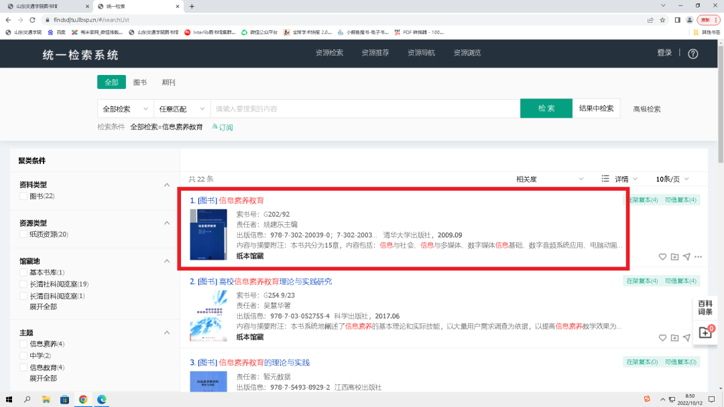
Task: Open new browser tab with plus
Action: pyautogui.click(x=192, y=7)
